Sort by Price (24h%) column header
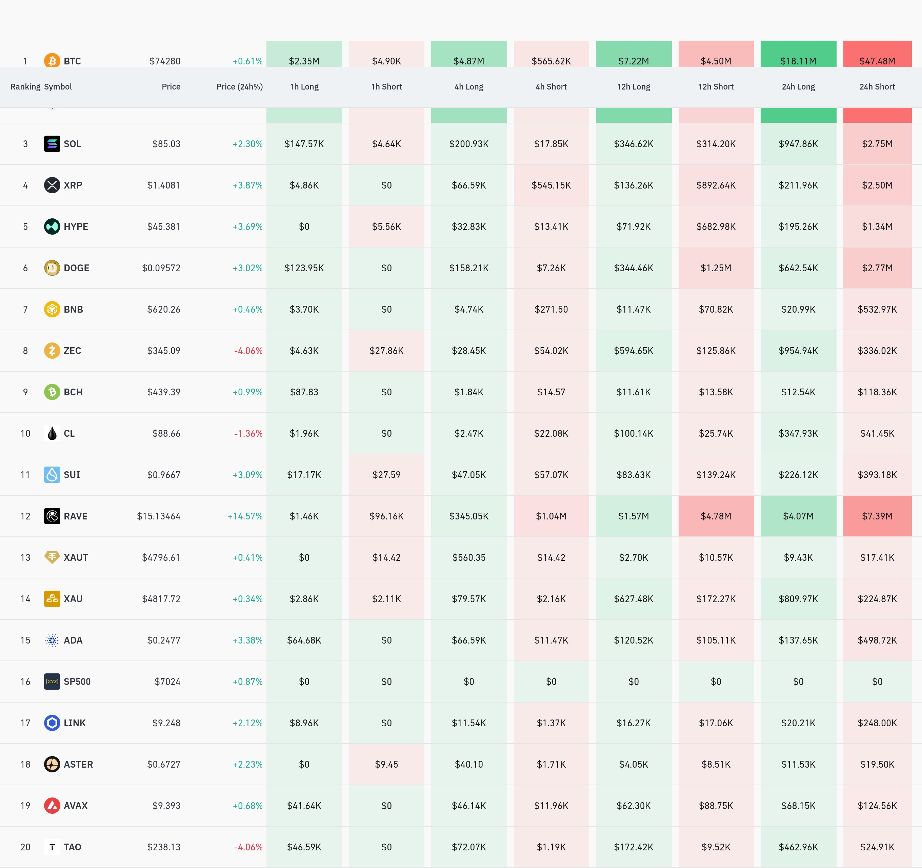This screenshot has height=868, width=922. click(239, 87)
